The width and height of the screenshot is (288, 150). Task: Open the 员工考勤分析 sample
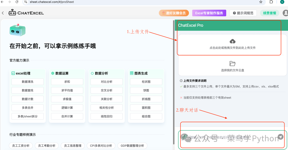[47, 146]
